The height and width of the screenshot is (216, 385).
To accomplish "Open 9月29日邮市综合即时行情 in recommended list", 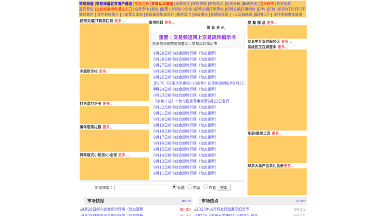I will pos(185,53).
